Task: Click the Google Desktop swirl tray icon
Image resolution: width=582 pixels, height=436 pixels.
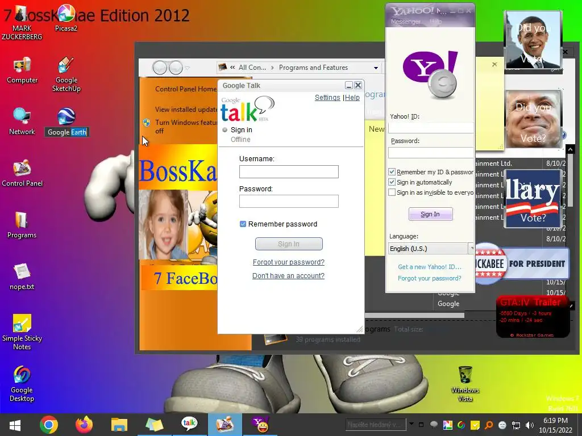Action: (462, 425)
